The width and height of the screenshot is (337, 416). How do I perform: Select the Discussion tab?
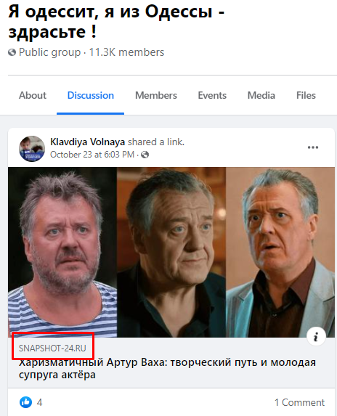click(x=91, y=96)
